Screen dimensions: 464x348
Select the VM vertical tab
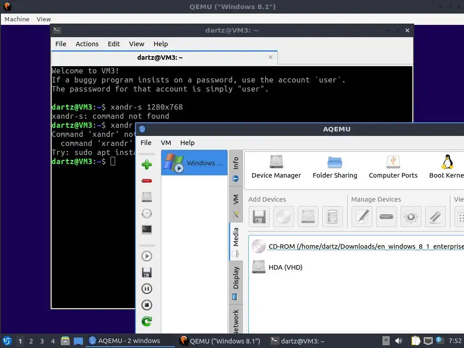coord(236,205)
